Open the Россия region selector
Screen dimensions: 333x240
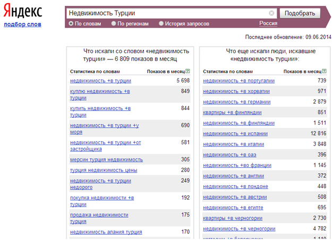(x=268, y=23)
